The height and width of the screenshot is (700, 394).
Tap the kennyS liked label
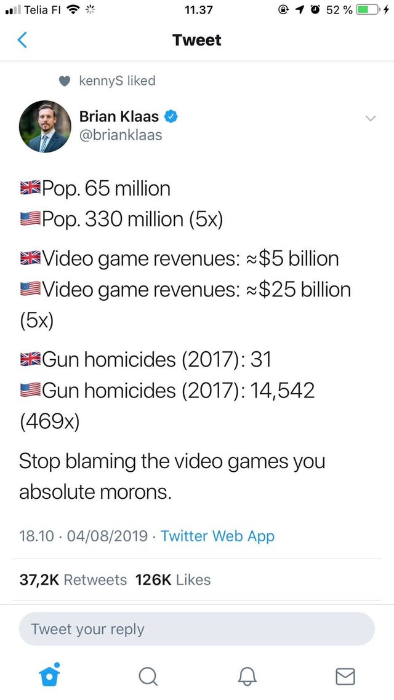tap(117, 81)
